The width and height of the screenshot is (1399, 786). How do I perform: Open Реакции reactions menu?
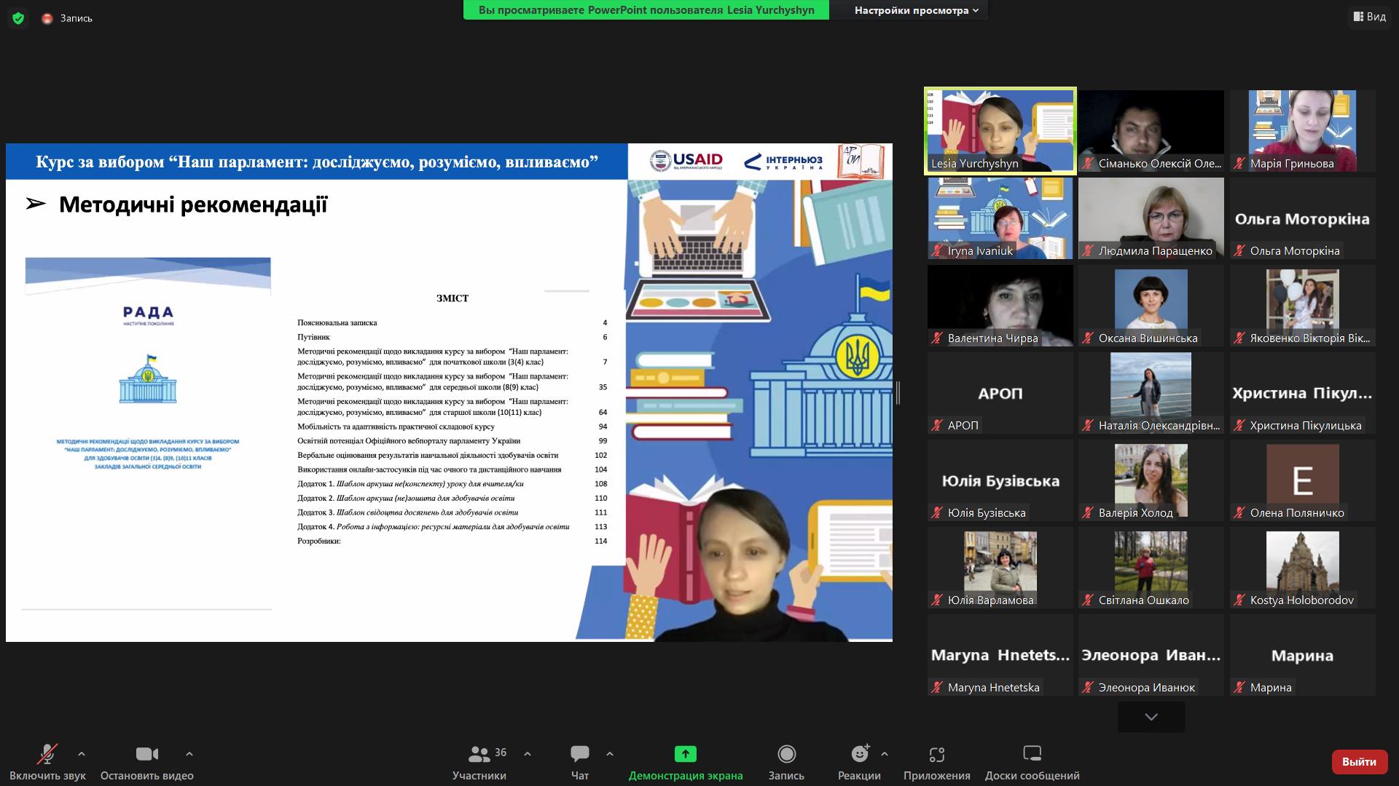point(859,762)
